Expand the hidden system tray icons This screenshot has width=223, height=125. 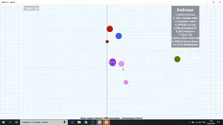[x=190, y=122]
